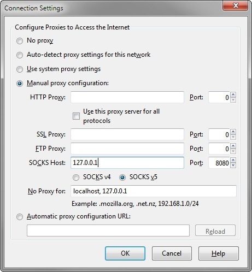Click the HTTP Proxy address field
The height and width of the screenshot is (272, 252).
[127, 97]
